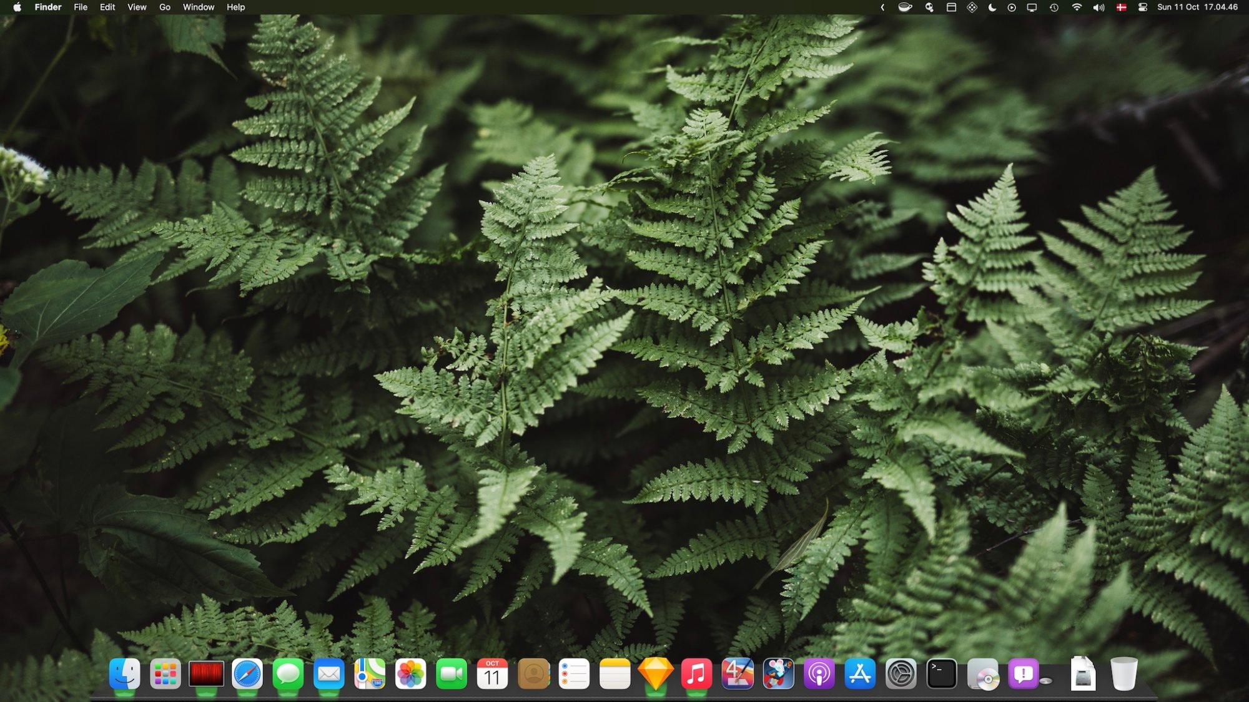Open the Notes app

pyautogui.click(x=615, y=674)
